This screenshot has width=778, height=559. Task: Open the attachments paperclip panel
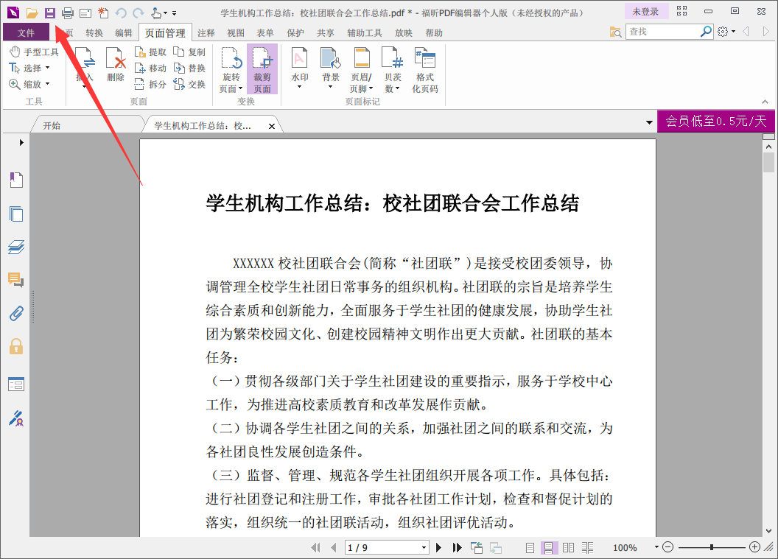coord(16,314)
